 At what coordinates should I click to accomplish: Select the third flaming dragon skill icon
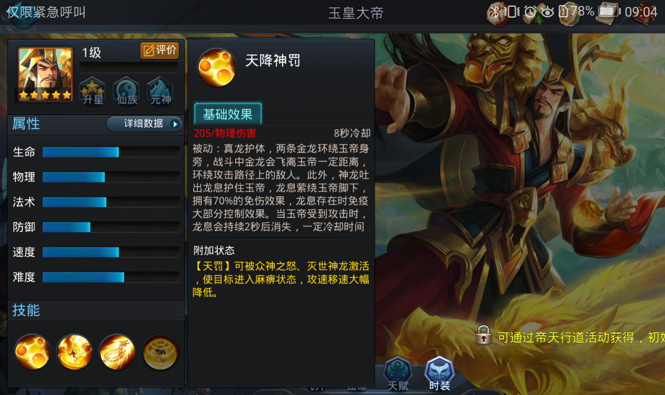tap(118, 352)
